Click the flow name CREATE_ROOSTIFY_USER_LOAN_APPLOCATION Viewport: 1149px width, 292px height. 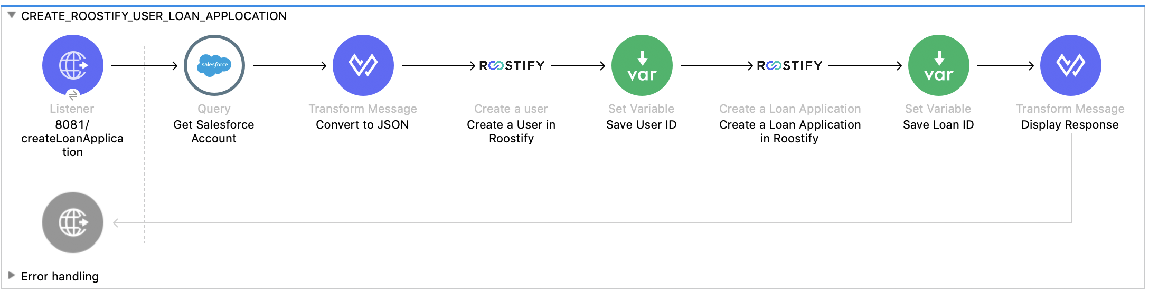coord(154,16)
